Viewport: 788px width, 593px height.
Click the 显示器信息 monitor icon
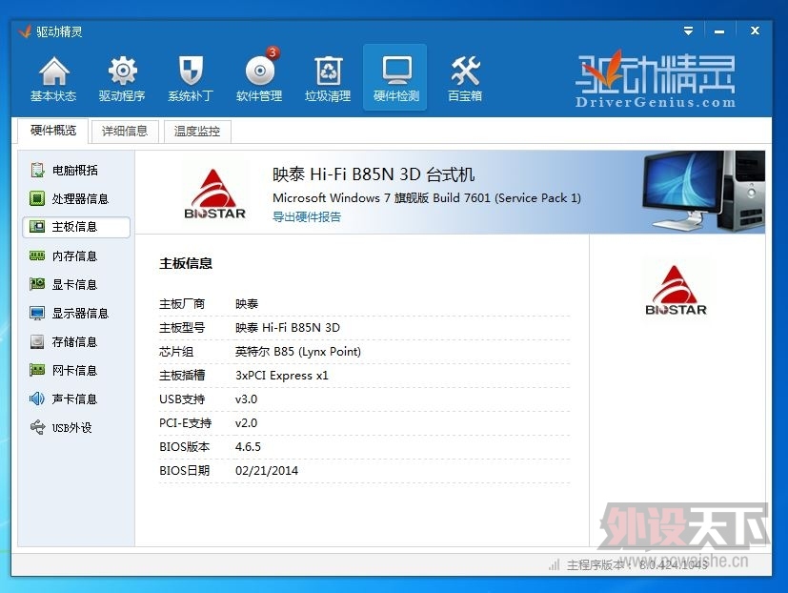(37, 314)
